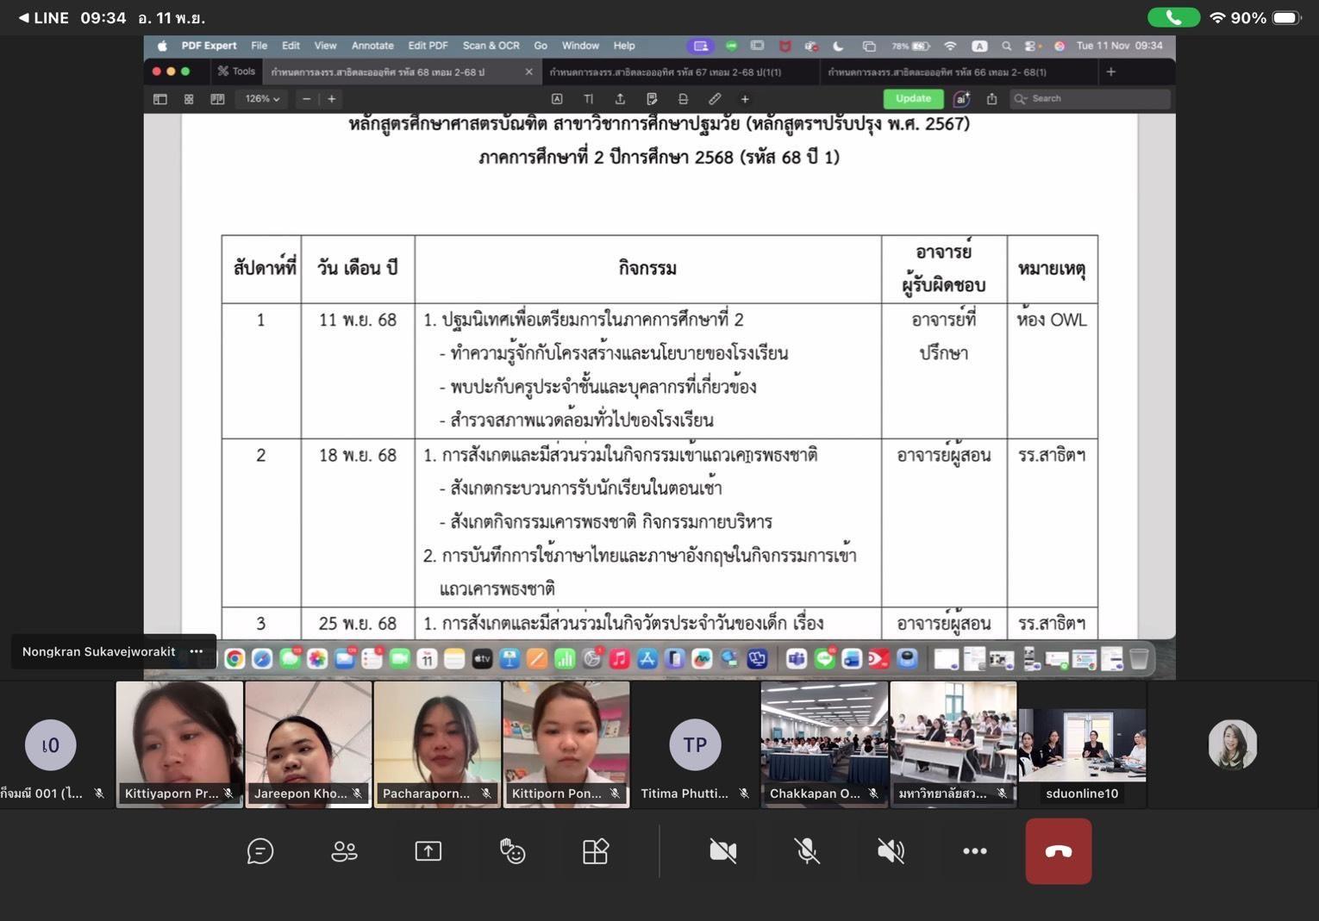Tap the share screen icon
1319x921 pixels.
[x=428, y=851]
